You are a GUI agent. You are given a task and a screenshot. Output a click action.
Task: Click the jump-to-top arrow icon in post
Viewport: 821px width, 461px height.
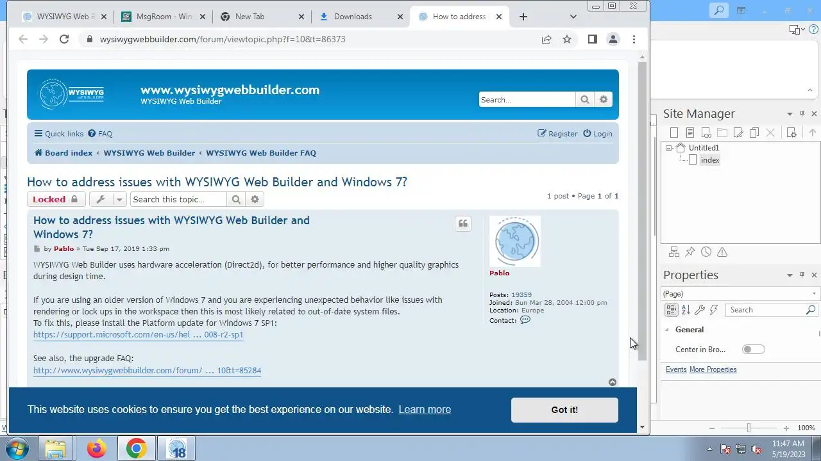[x=613, y=382]
